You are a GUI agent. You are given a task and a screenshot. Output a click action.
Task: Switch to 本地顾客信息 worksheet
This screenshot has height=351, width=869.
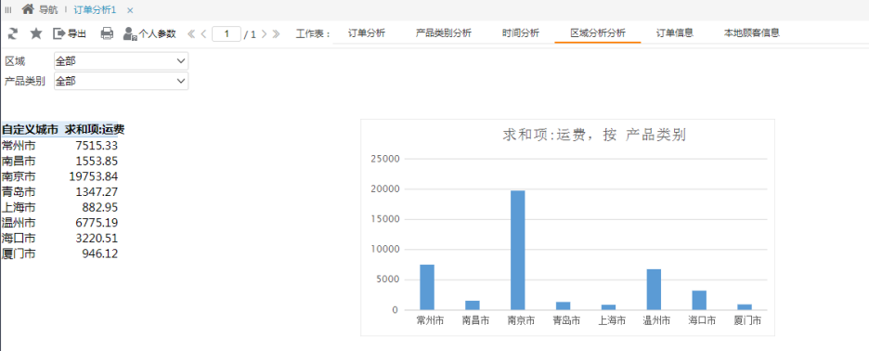pos(751,32)
